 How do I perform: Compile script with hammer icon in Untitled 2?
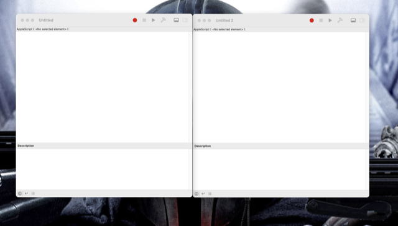[340, 20]
